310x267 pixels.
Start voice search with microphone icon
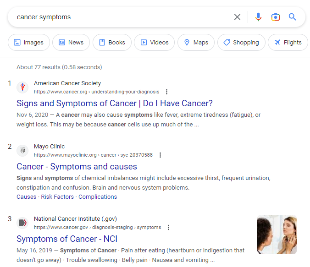click(259, 17)
